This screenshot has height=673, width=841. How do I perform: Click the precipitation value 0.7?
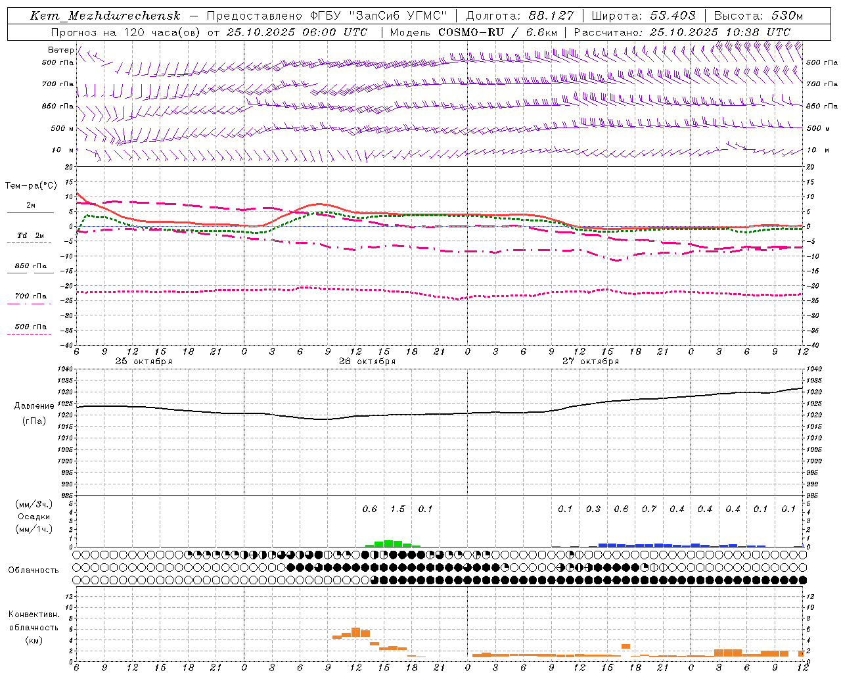[649, 509]
